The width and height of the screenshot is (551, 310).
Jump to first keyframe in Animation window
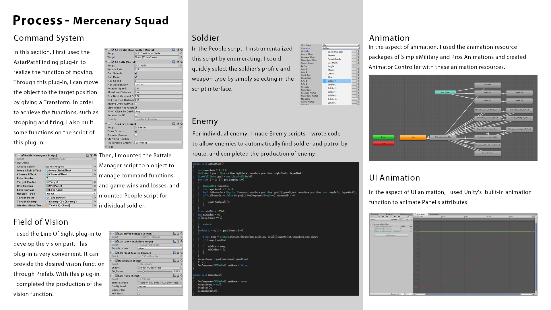[383, 217]
